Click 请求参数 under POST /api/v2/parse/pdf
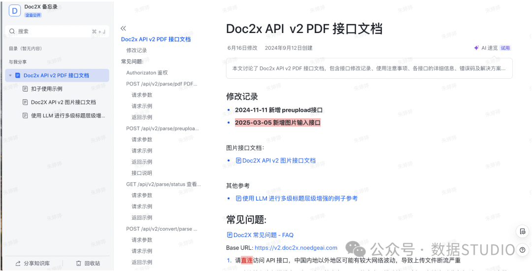Screen dimensions: 532x271 tap(142, 95)
